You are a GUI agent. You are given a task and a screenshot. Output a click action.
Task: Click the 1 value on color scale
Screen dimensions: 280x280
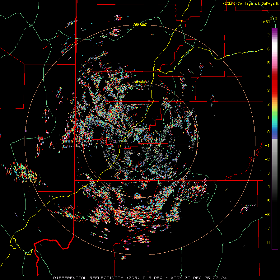268,118
